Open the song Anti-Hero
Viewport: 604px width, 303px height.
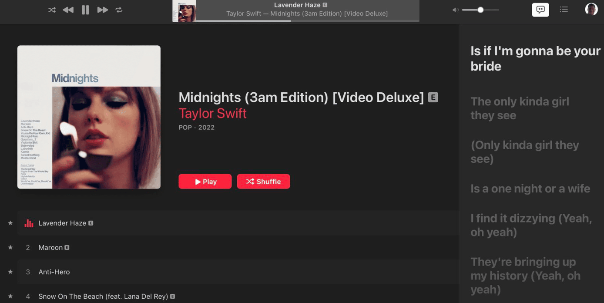click(54, 272)
